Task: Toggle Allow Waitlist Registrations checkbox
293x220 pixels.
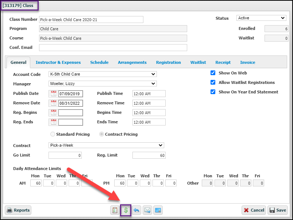Action: [213, 82]
